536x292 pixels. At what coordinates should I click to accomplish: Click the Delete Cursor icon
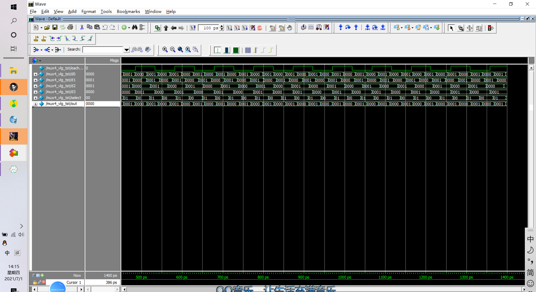click(44, 38)
